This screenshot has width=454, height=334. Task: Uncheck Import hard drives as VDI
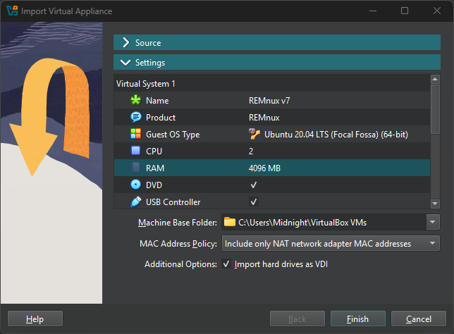226,264
